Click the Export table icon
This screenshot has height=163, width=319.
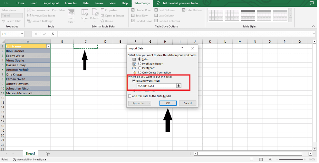(x=85, y=13)
